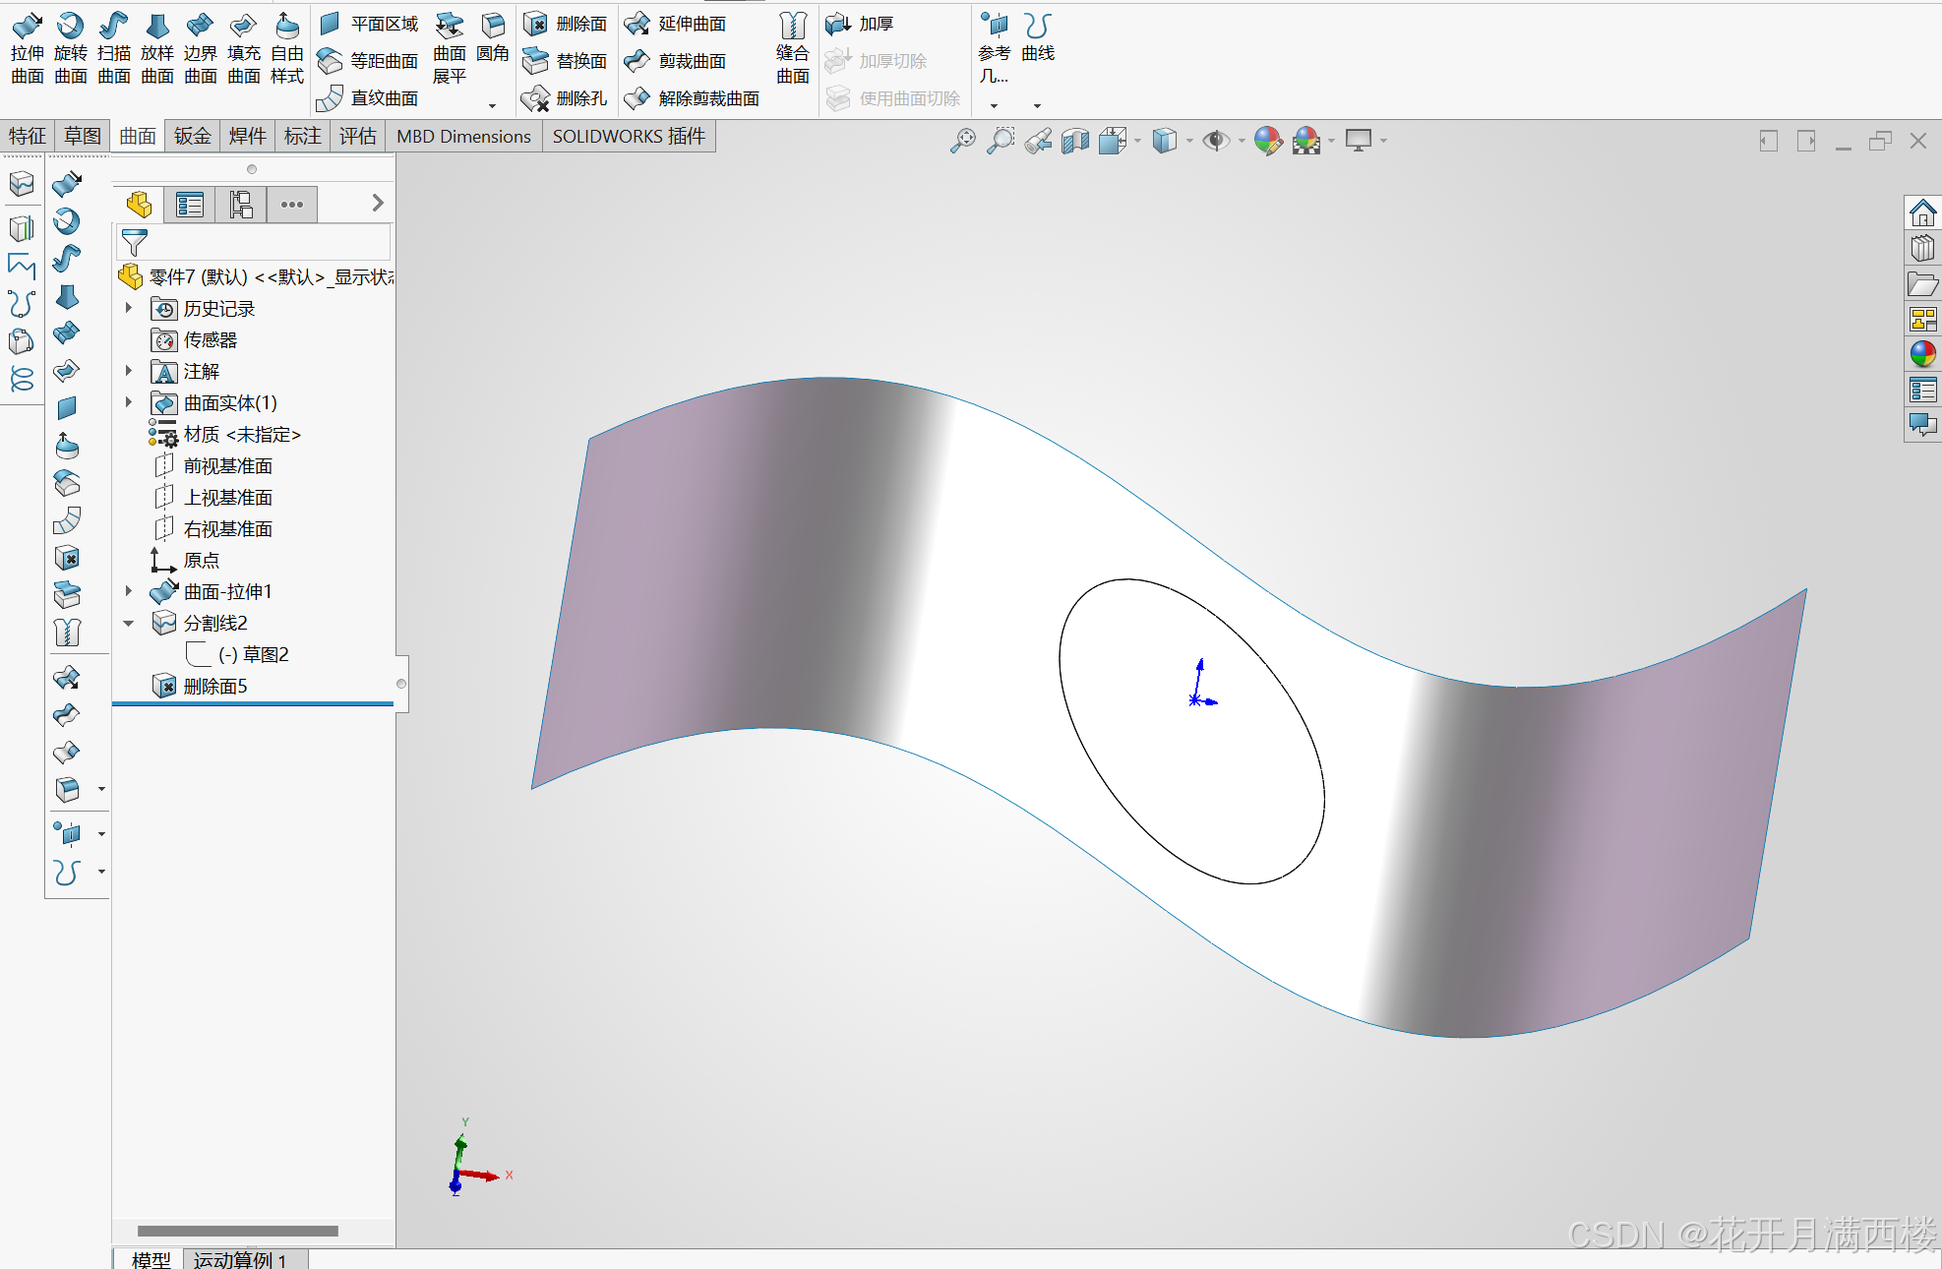Select the 平面区域 planar surface command
Viewport: 1942px width, 1269px height.
pos(369,24)
